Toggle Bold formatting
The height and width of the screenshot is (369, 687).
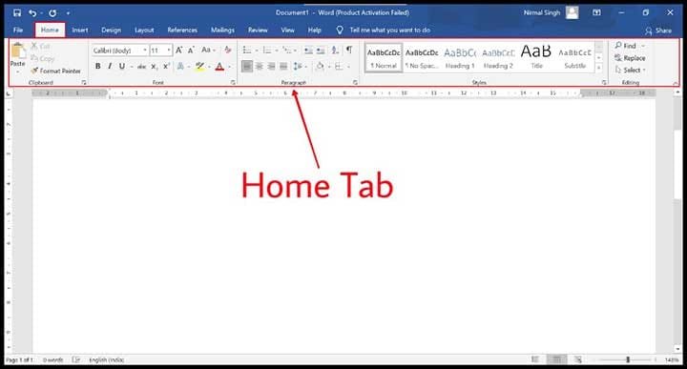coord(97,66)
